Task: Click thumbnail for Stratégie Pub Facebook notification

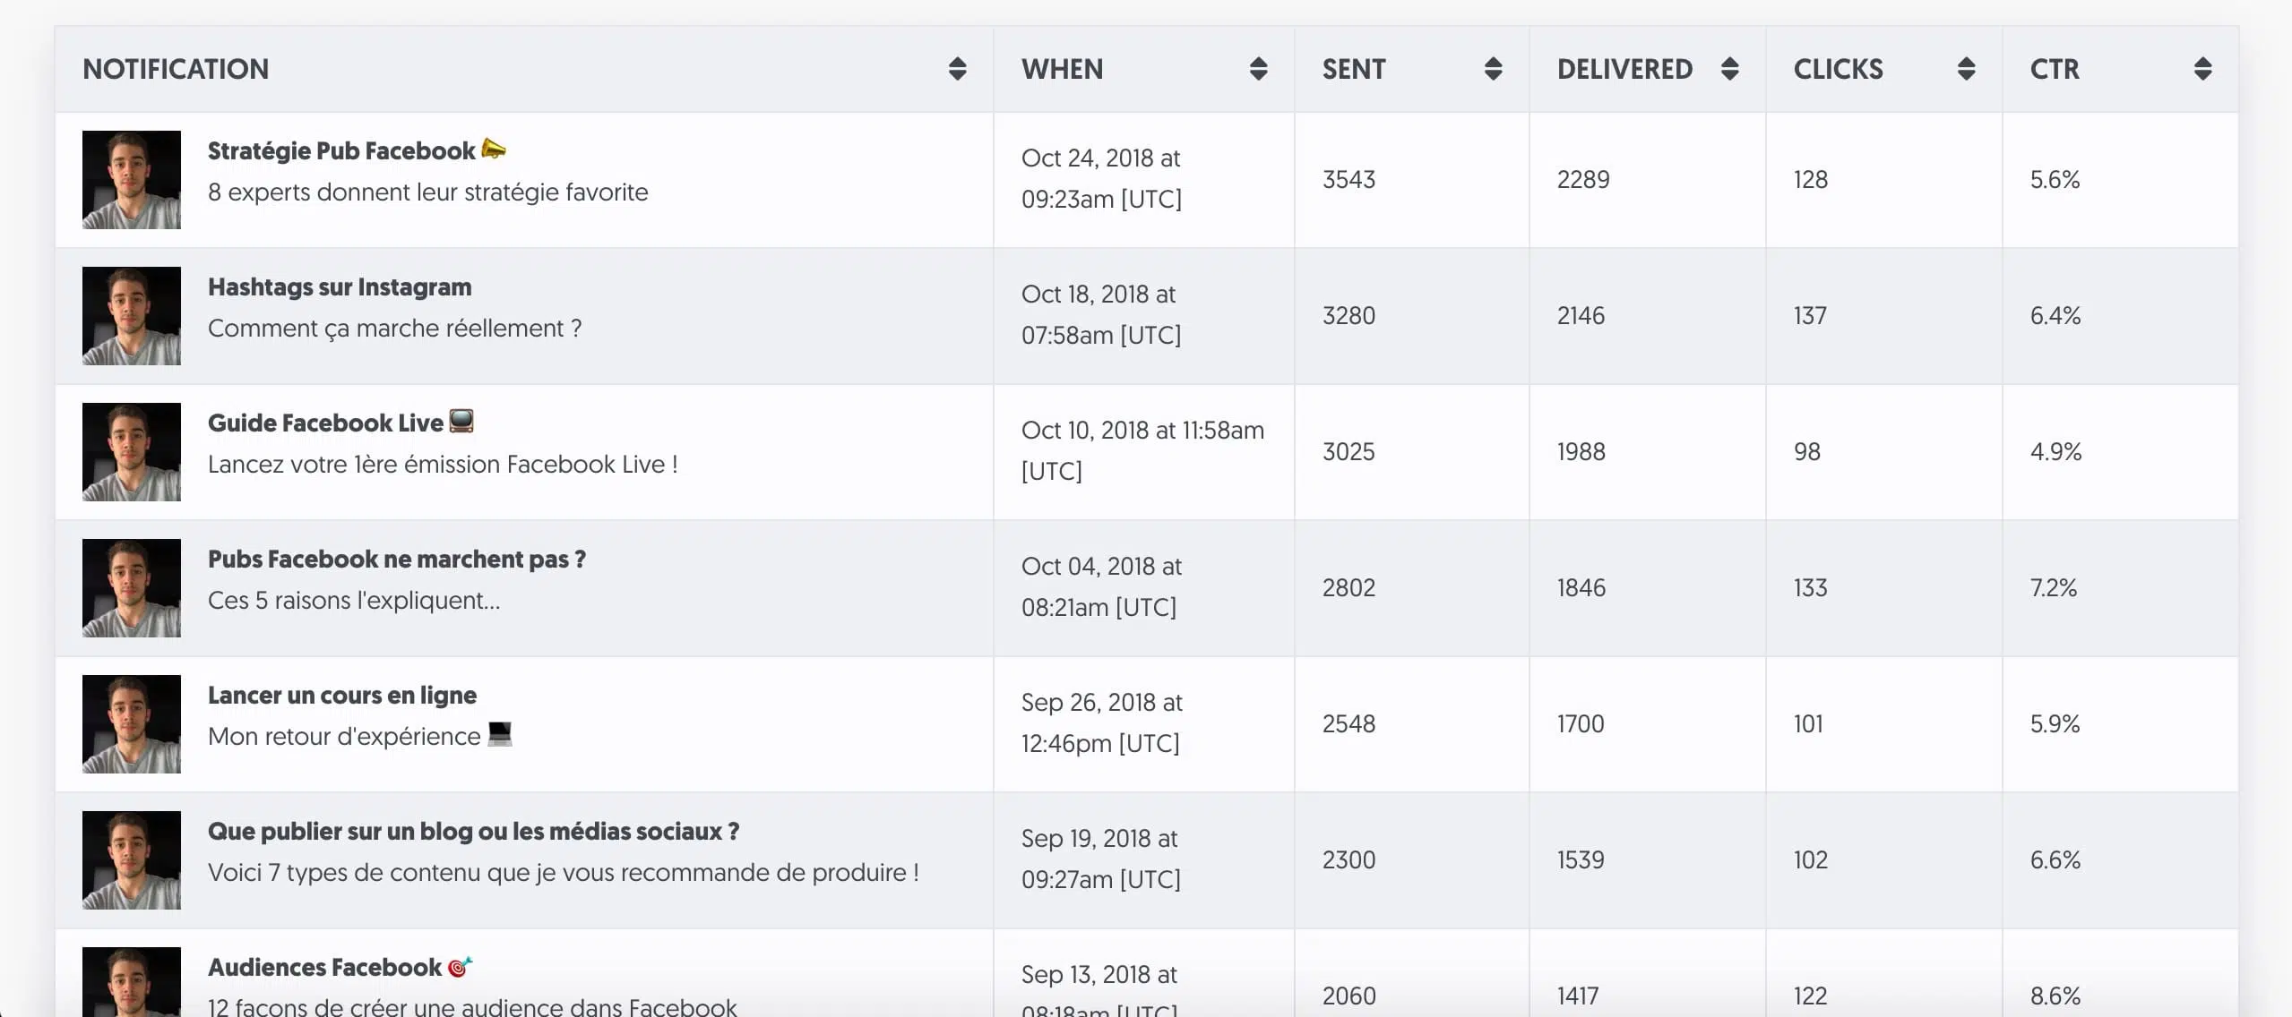Action: point(132,180)
